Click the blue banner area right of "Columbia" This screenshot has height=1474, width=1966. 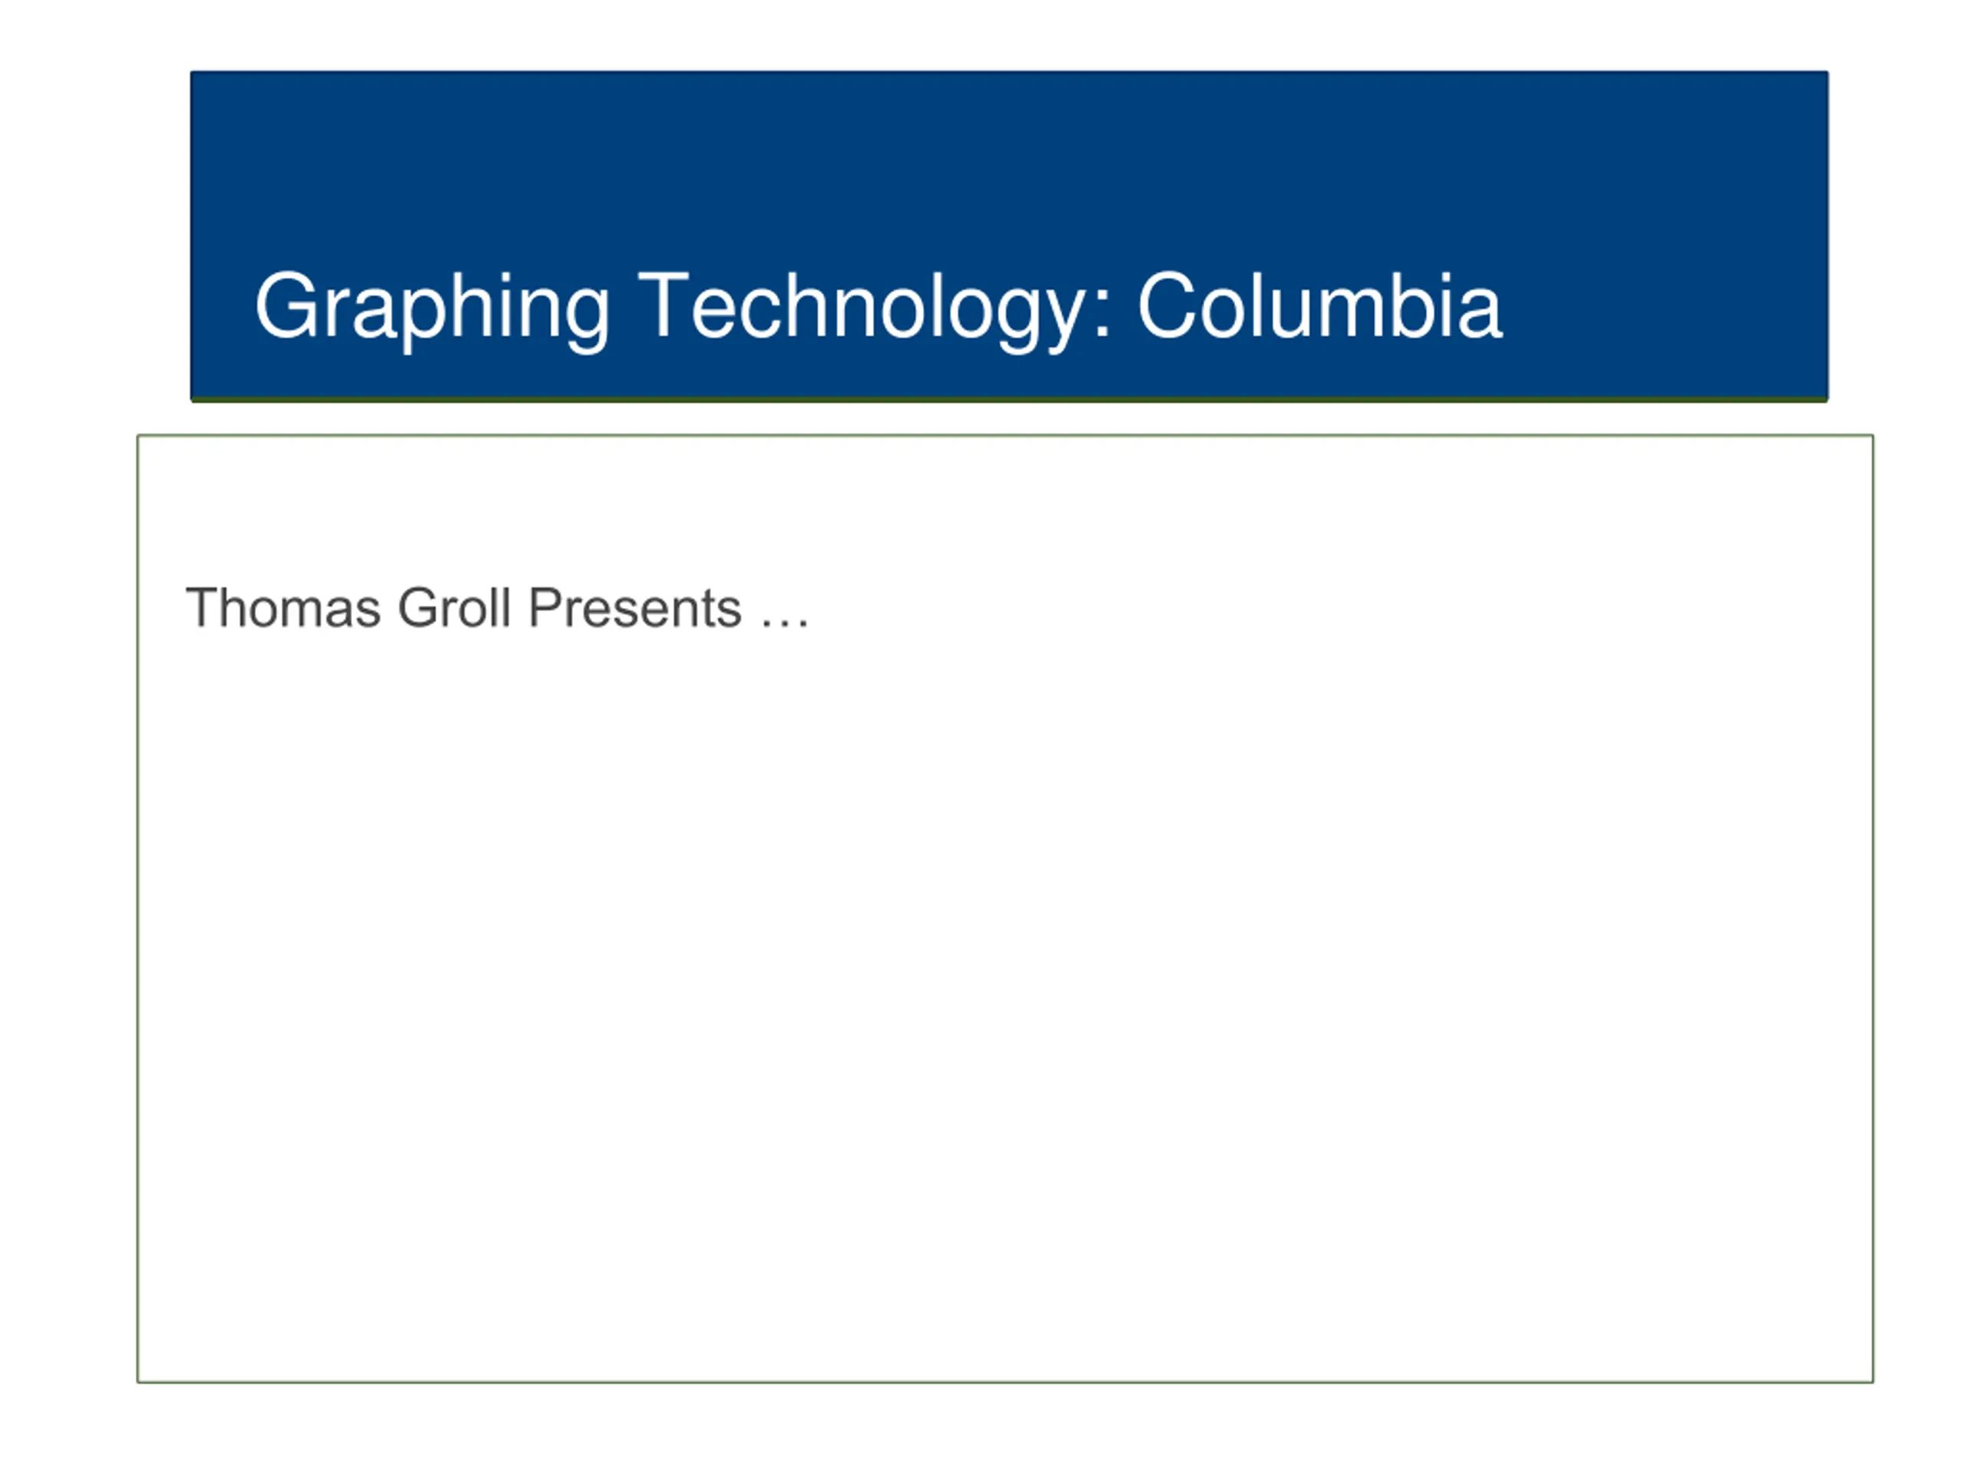[x=1666, y=306]
